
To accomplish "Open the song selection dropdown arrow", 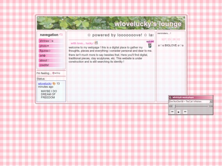I will coord(210,101).
